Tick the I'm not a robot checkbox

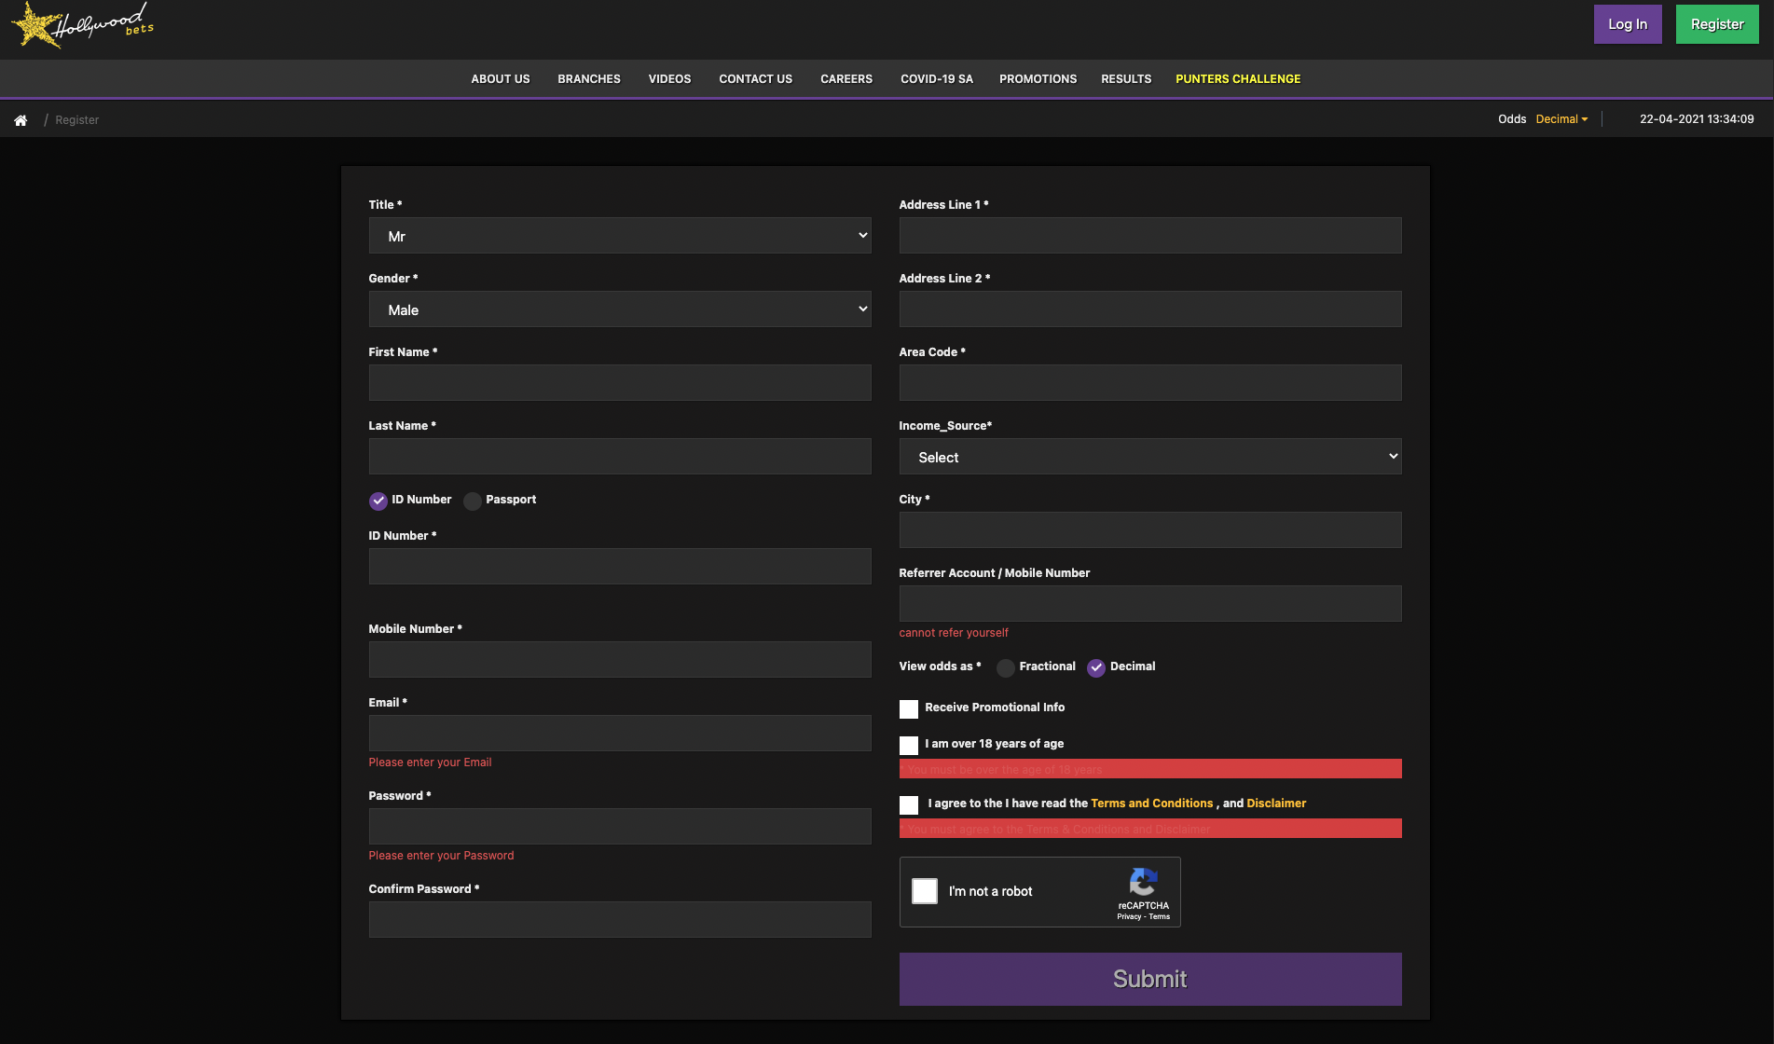coord(925,891)
